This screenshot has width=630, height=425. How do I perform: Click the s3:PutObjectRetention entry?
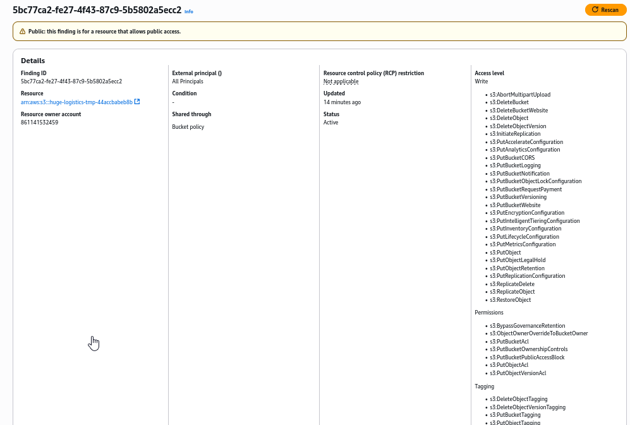pos(517,268)
